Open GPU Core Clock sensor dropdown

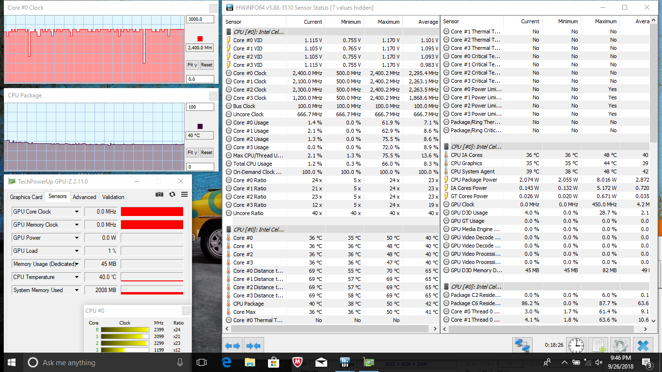pyautogui.click(x=77, y=212)
